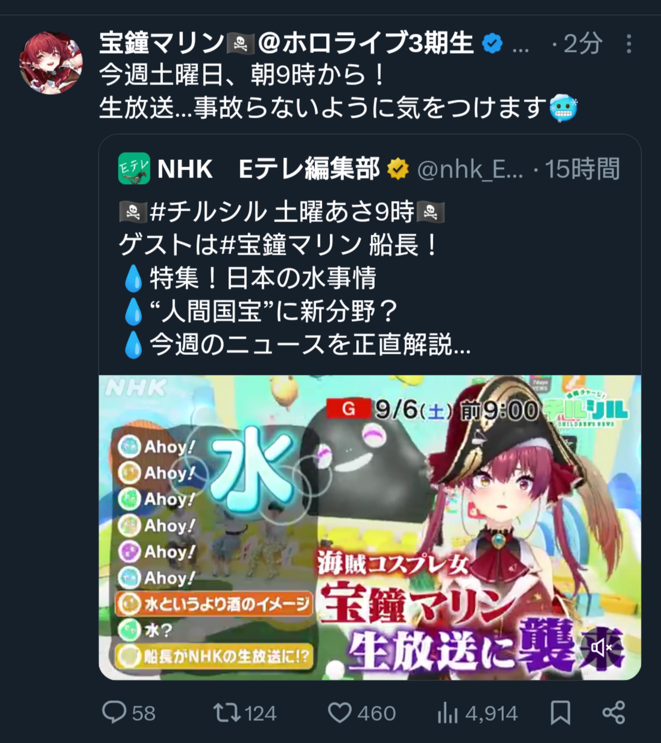Viewport: 661px width, 743px height.
Task: Tap the share icon
Action: 614,713
